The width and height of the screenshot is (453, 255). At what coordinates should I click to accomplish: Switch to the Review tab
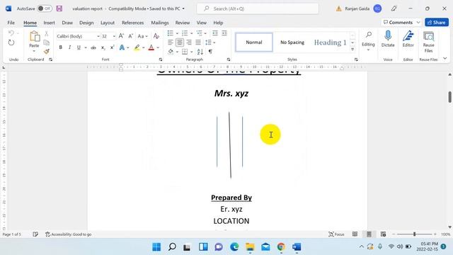tap(183, 23)
